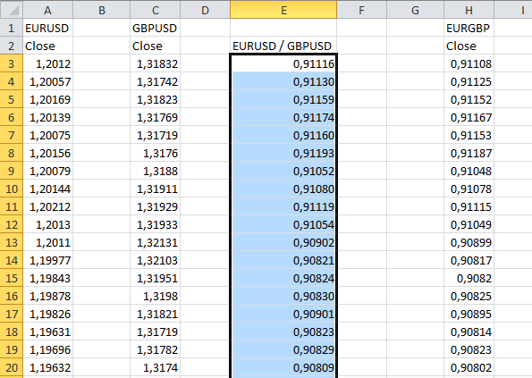Select column A header

[48, 10]
